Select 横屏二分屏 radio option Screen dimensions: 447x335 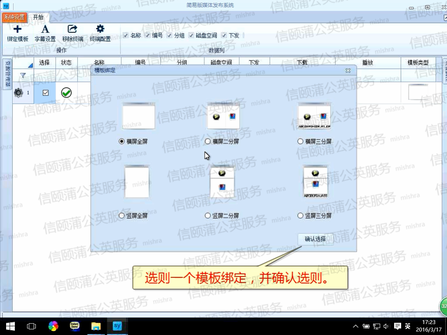point(208,141)
